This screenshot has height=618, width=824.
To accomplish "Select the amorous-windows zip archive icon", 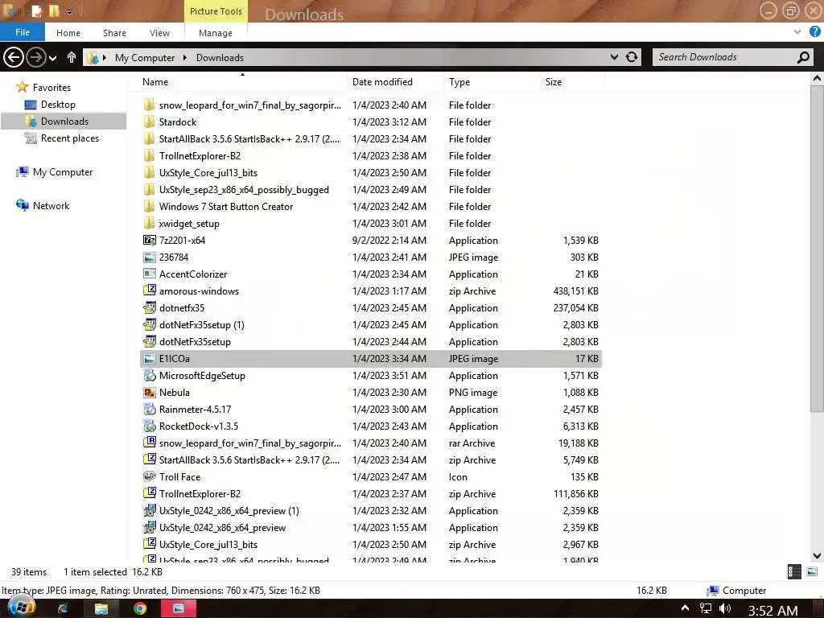I will pos(149,290).
